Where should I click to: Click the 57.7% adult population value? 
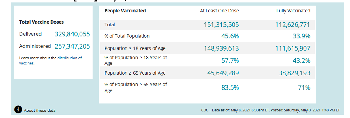230,61
